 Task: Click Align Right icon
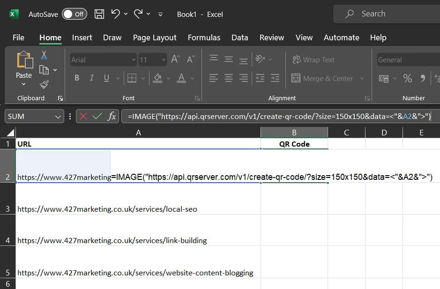click(244, 78)
